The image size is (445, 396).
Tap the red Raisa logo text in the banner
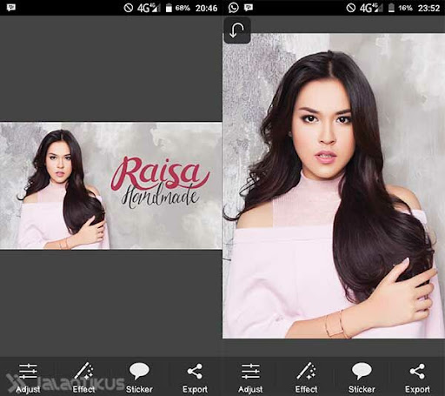(160, 173)
